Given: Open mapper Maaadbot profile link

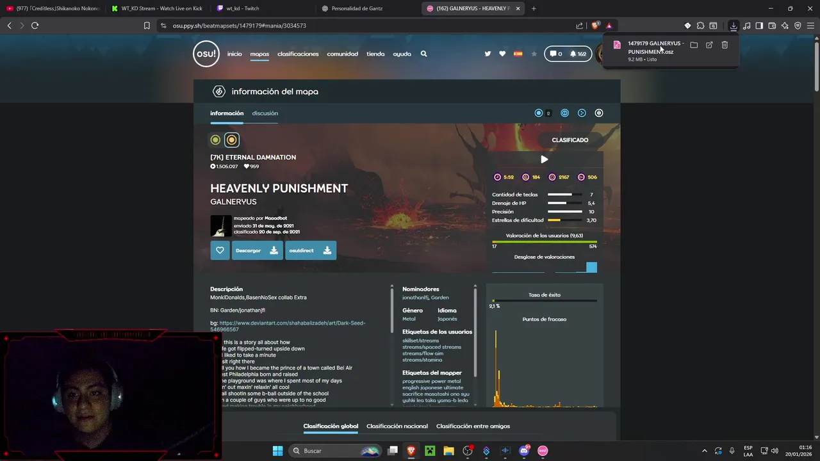Looking at the screenshot, I should (x=275, y=218).
